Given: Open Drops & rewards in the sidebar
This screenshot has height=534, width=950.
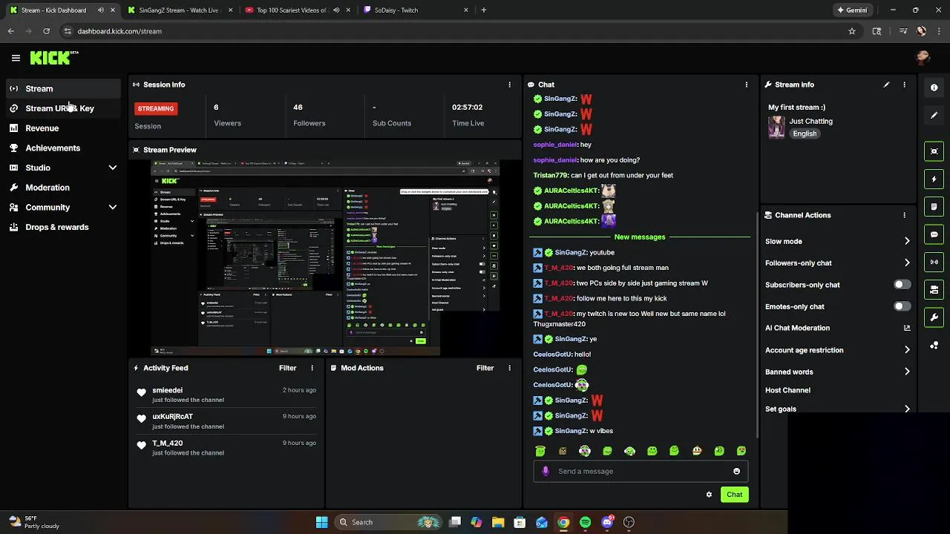Looking at the screenshot, I should pyautogui.click(x=63, y=227).
